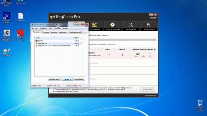Select the Action! task icon in list
207x116 pixels.
click(x=37, y=41)
